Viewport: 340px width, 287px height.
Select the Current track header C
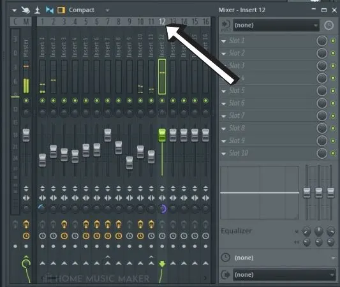click(x=15, y=22)
